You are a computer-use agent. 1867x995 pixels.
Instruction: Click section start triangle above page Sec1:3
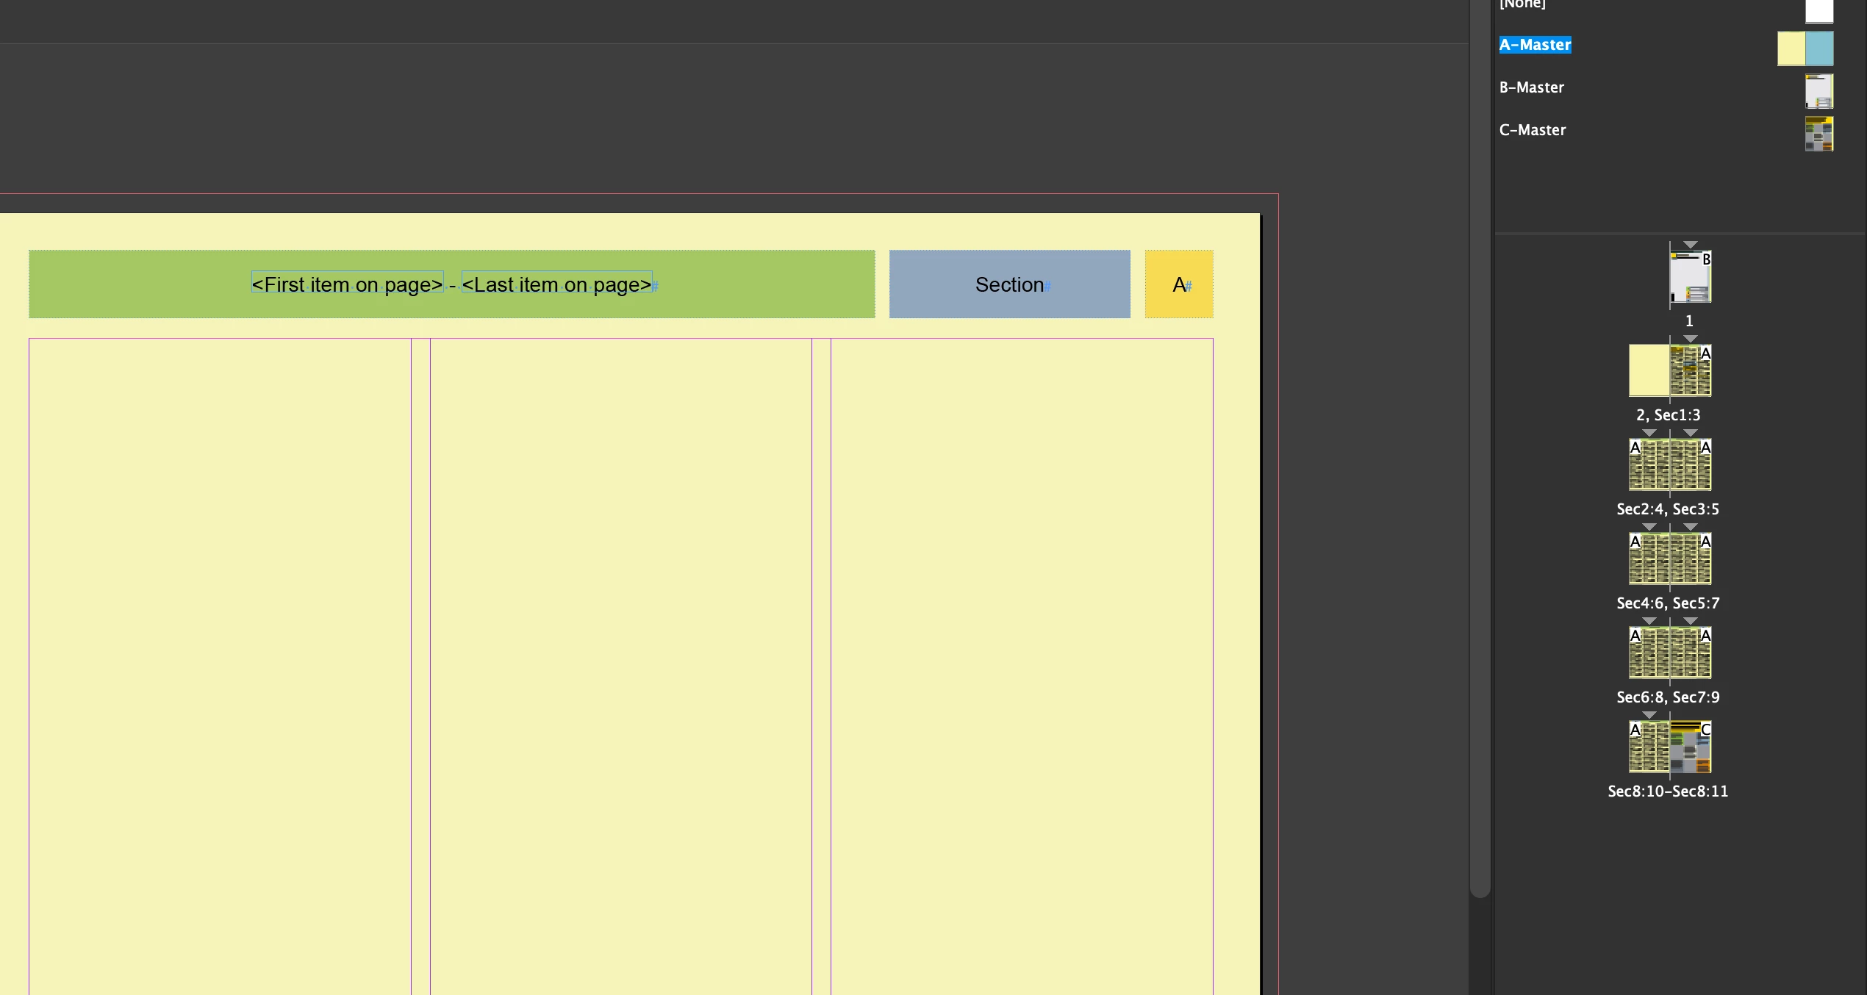[x=1690, y=339]
